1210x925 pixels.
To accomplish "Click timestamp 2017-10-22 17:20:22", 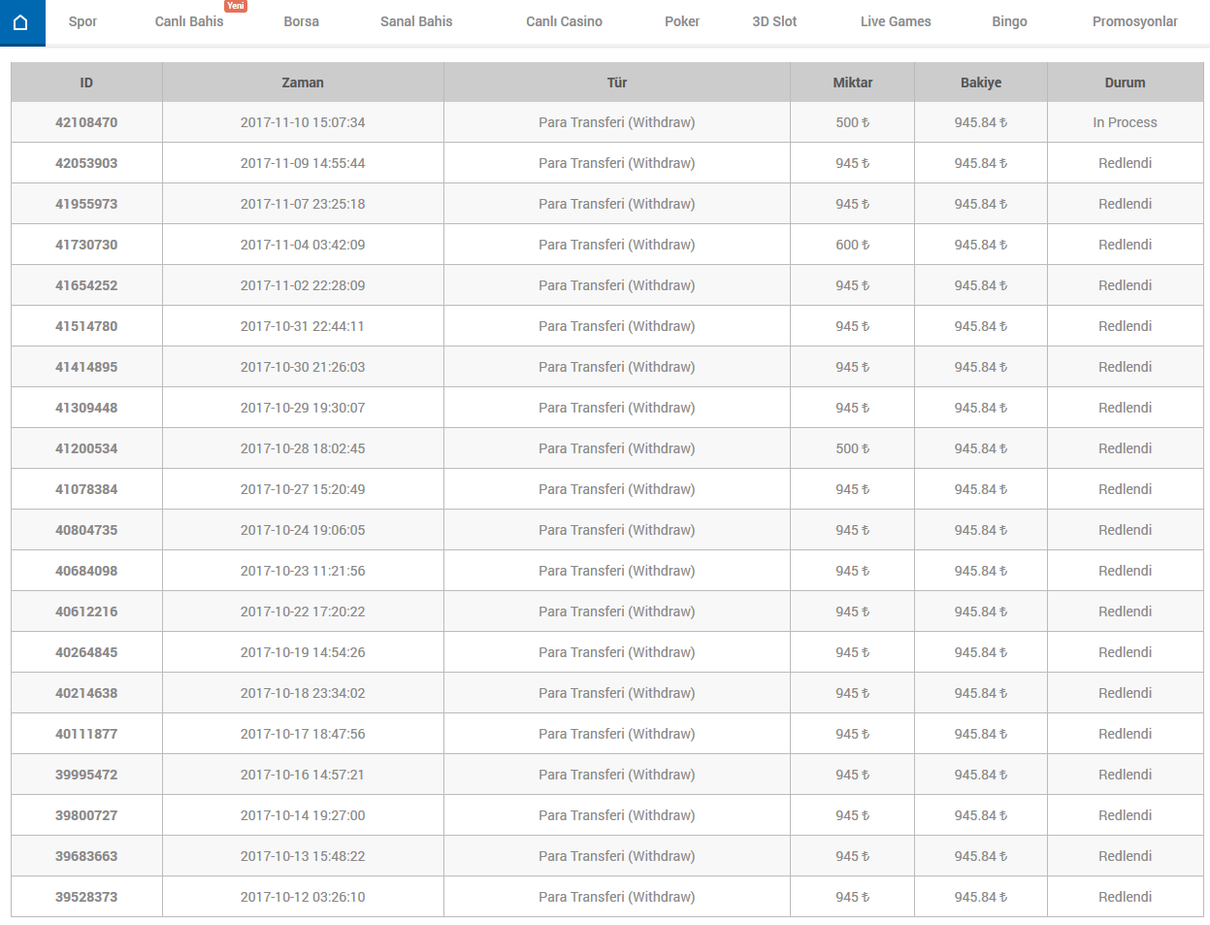I will point(303,611).
